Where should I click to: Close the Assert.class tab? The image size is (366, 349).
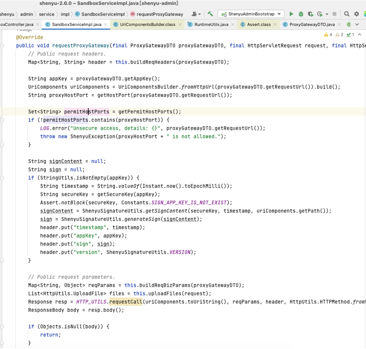[275, 24]
